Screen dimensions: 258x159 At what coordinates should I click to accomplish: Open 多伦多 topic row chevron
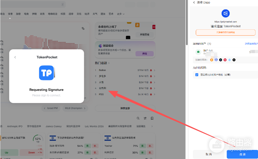coord(155,76)
